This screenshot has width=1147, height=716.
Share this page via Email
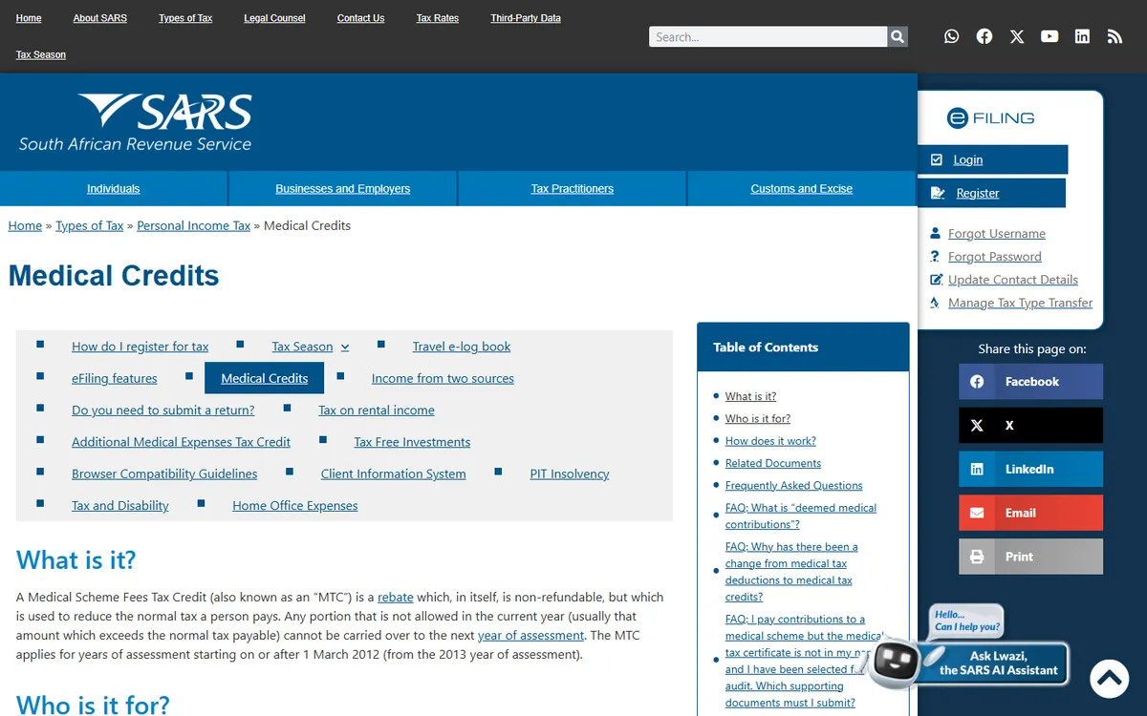[1030, 514]
